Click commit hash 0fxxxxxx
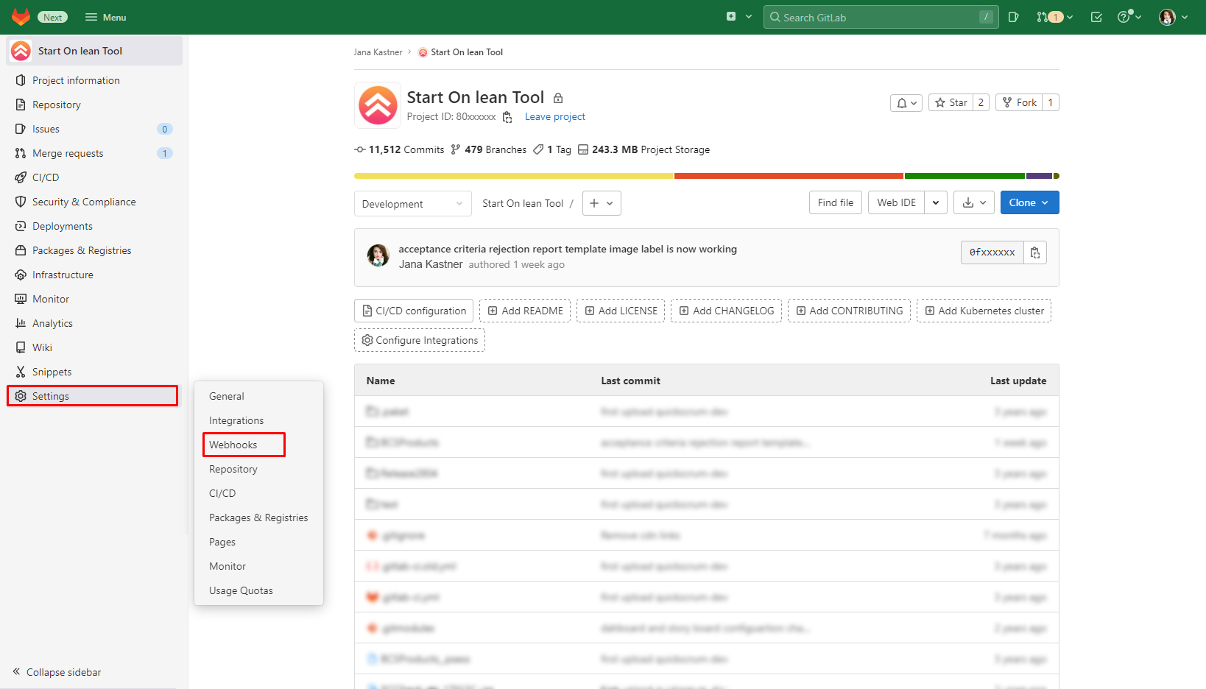Viewport: 1206px width, 689px height. (992, 252)
